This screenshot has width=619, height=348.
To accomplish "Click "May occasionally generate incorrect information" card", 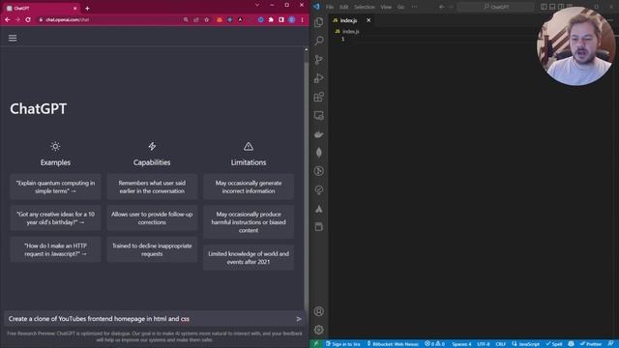I will [x=249, y=187].
